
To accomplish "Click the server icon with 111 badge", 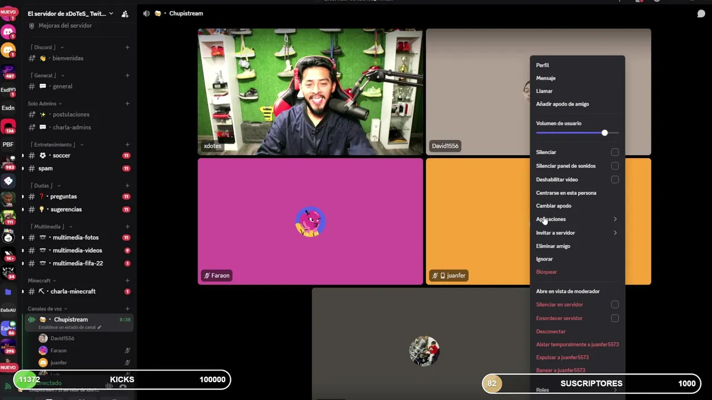I will click(x=8, y=217).
